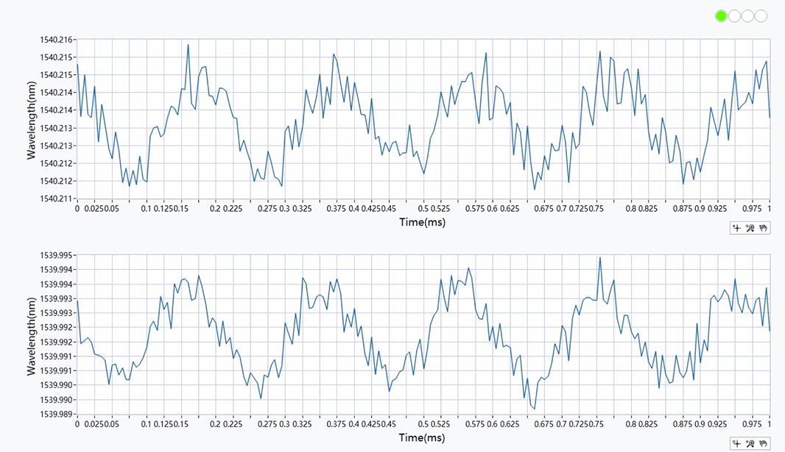Click the 0.675 tick on the lower graph time axis
This screenshot has height=452, width=785.
click(543, 424)
